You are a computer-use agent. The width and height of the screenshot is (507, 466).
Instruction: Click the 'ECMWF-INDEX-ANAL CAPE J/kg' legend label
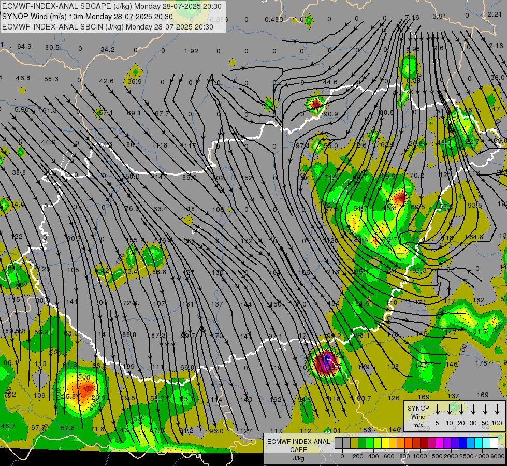pos(298,449)
